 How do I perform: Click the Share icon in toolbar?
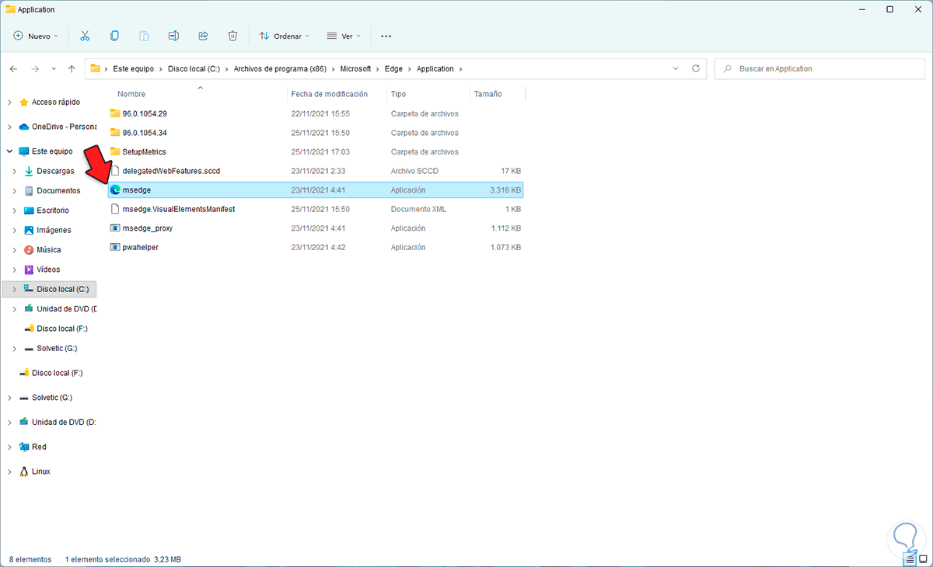click(204, 36)
